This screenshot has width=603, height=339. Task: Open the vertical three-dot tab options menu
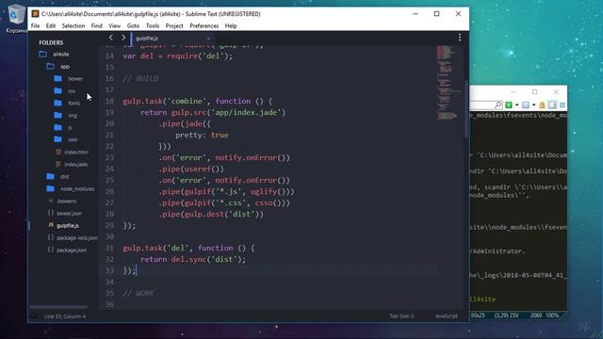point(460,38)
